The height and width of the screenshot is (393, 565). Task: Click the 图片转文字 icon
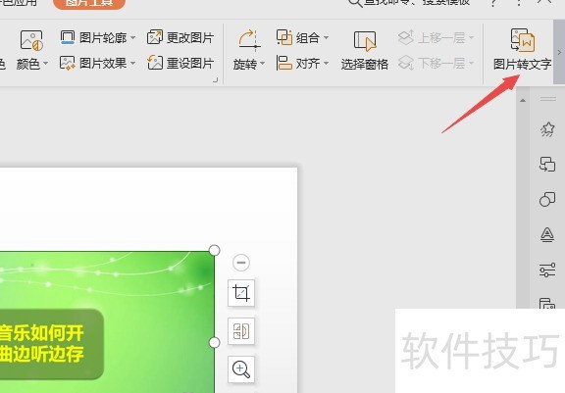pyautogui.click(x=523, y=40)
